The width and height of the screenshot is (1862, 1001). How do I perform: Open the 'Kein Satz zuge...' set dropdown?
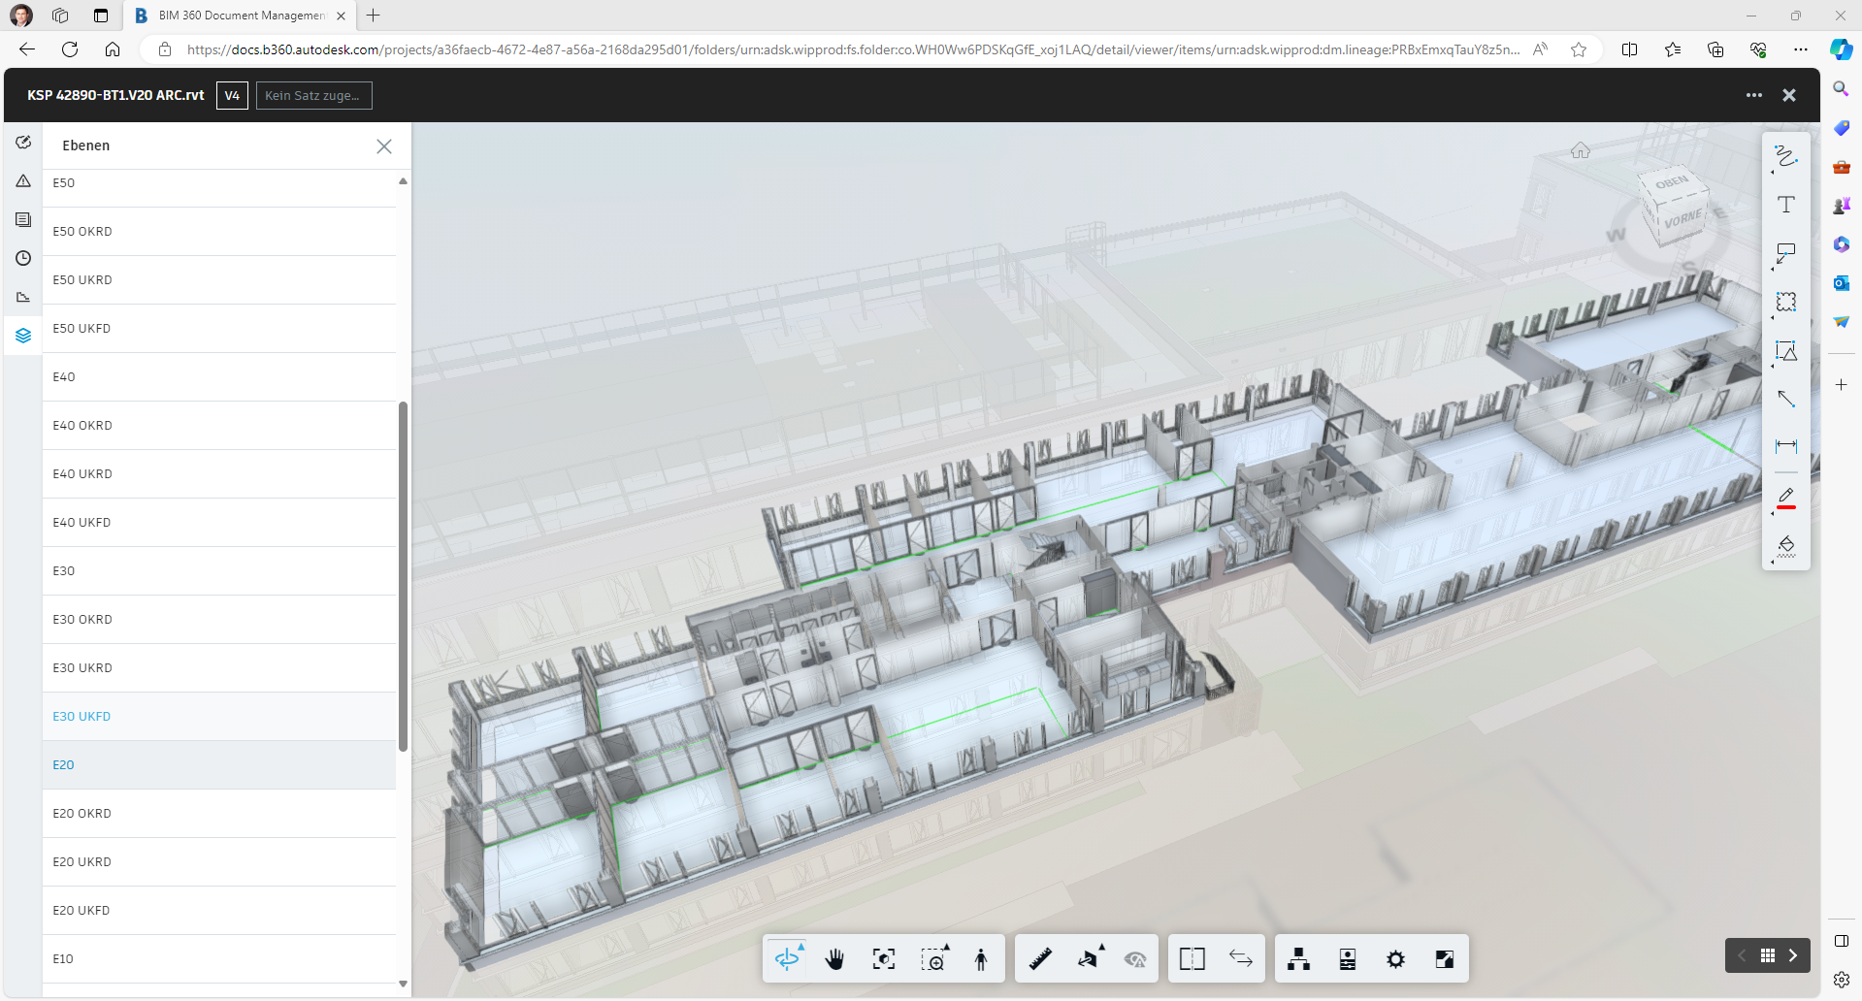click(x=313, y=95)
